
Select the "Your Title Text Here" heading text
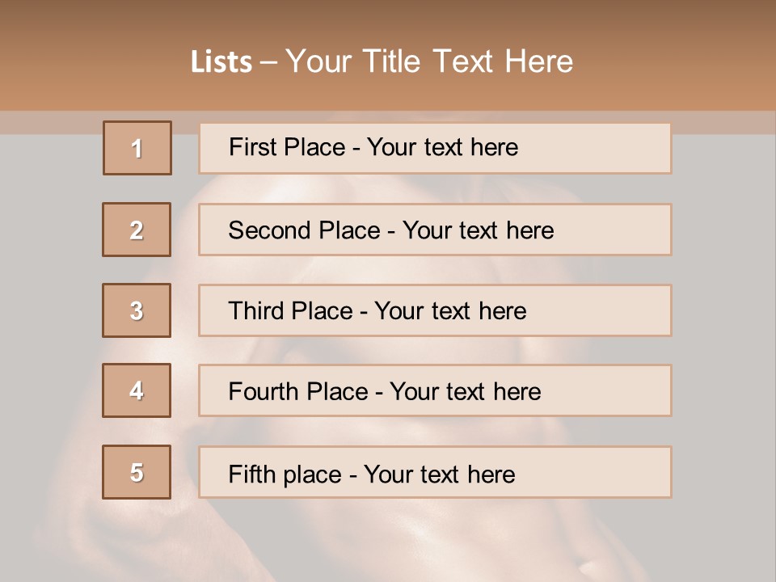click(x=429, y=61)
